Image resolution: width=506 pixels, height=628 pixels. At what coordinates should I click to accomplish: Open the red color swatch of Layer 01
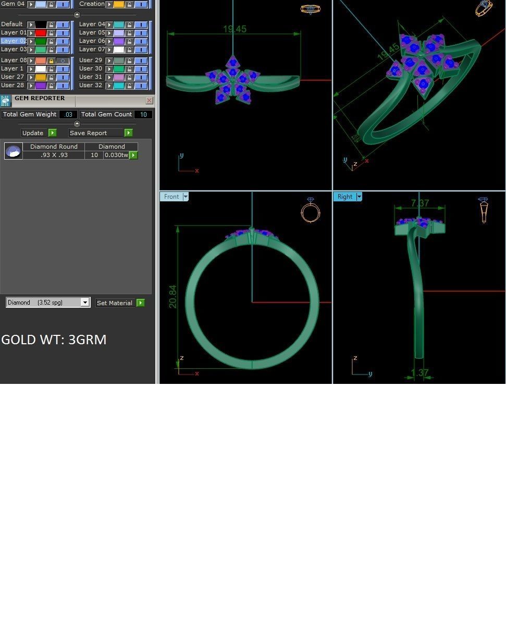pos(41,33)
